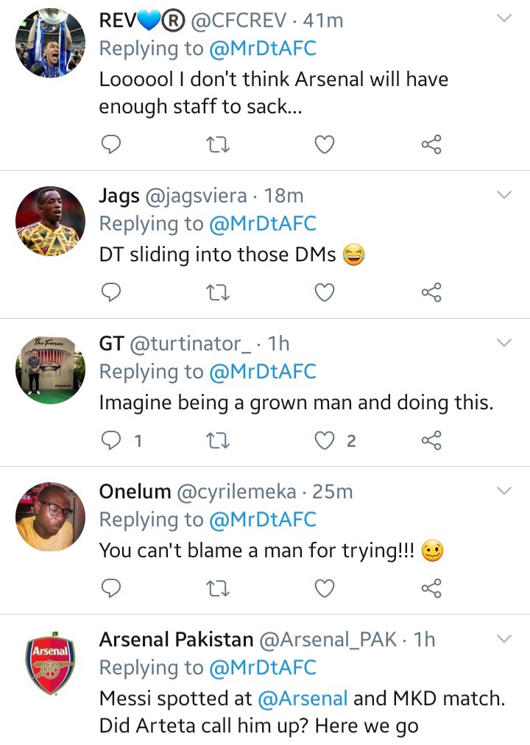Share GT's grown man tweet

pyautogui.click(x=431, y=441)
